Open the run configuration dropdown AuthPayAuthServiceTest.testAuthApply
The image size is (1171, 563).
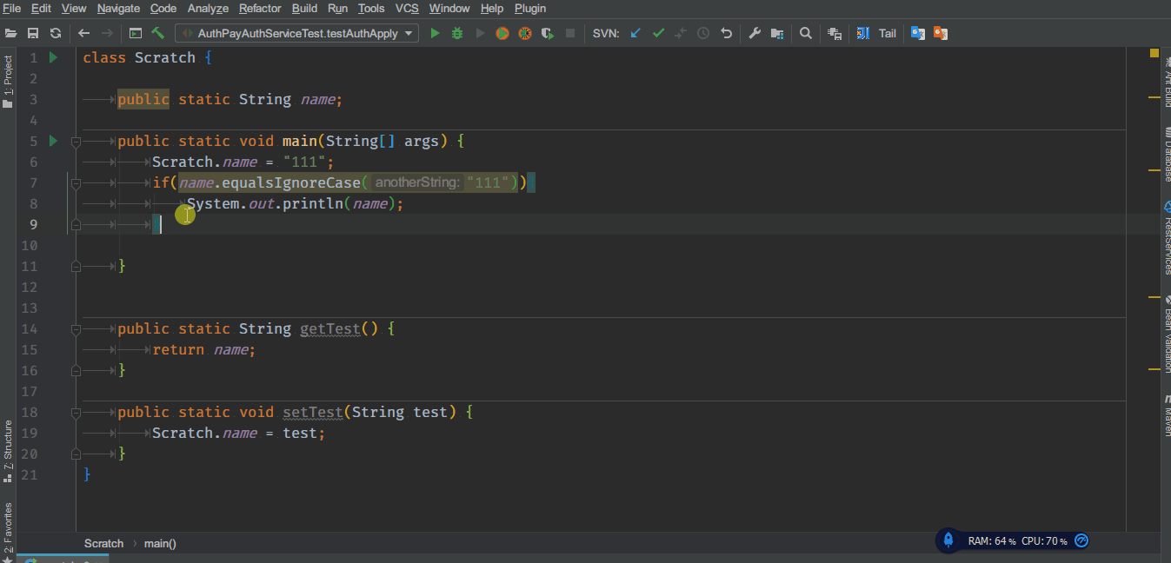tap(296, 33)
